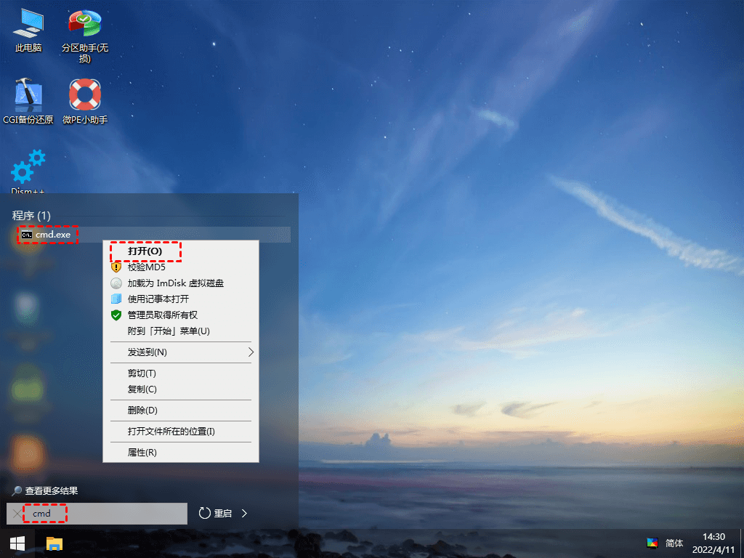Click the yellow shield icon beside 校验MD5
Image resolution: width=744 pixels, height=558 pixels.
(116, 267)
